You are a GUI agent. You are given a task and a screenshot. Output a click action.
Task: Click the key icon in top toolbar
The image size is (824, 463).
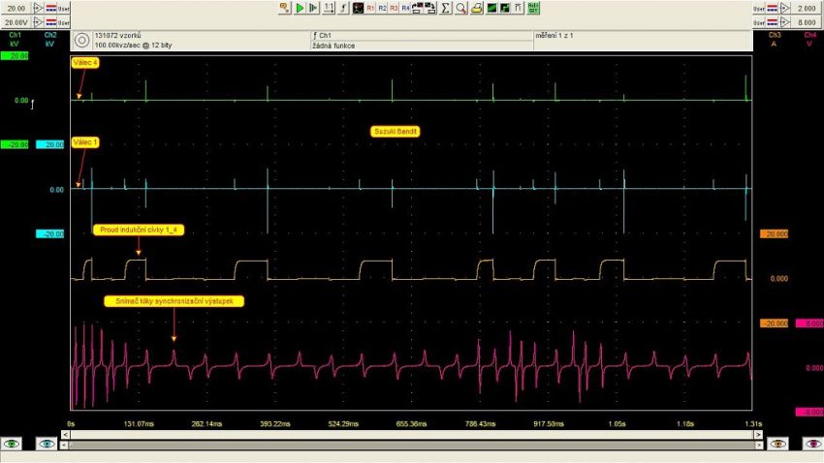(284, 8)
